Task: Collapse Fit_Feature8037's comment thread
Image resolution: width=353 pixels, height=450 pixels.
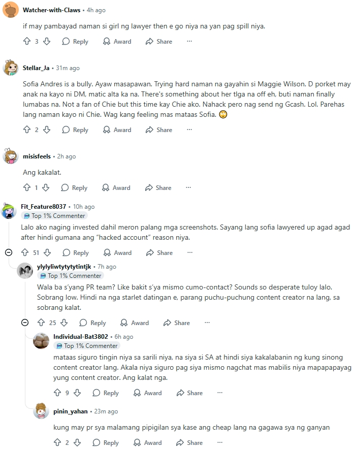Action: 9,252
